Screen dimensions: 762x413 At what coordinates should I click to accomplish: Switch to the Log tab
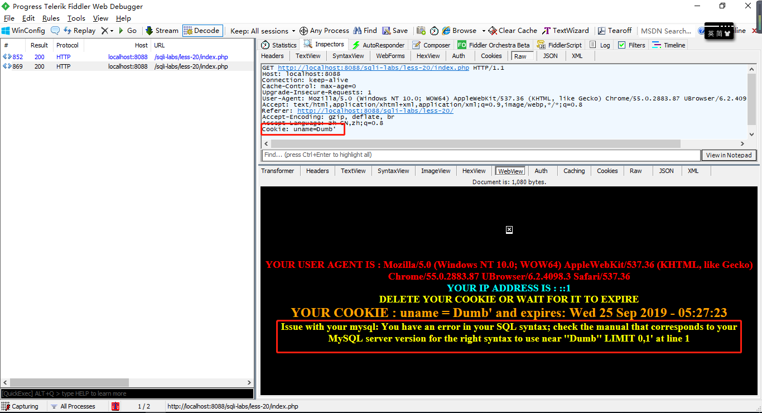point(600,45)
